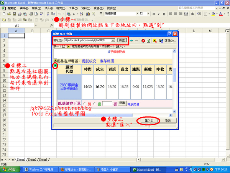Image resolution: width=230 pixels, height=173 pixels.
Task: Select the 賣 (sell) radio button
Action: pos(94,104)
